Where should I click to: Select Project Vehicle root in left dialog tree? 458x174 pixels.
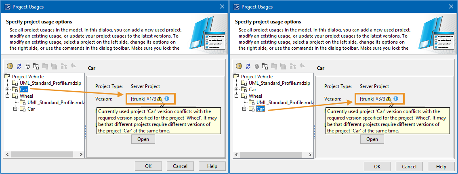click(x=27, y=76)
